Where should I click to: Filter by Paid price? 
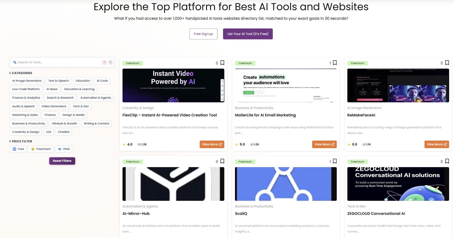pyautogui.click(x=64, y=149)
